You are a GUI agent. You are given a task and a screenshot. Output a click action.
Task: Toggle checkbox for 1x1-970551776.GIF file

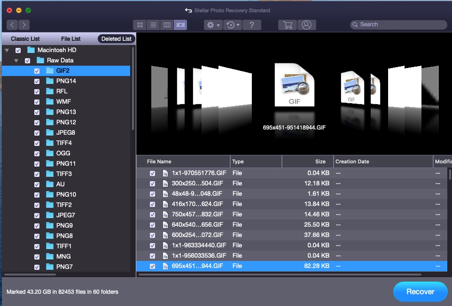pos(152,173)
